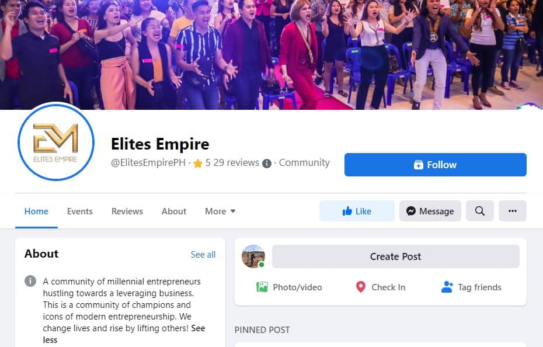Image resolution: width=543 pixels, height=347 pixels.
Task: Expand the More dropdown in page tabs
Action: 220,211
